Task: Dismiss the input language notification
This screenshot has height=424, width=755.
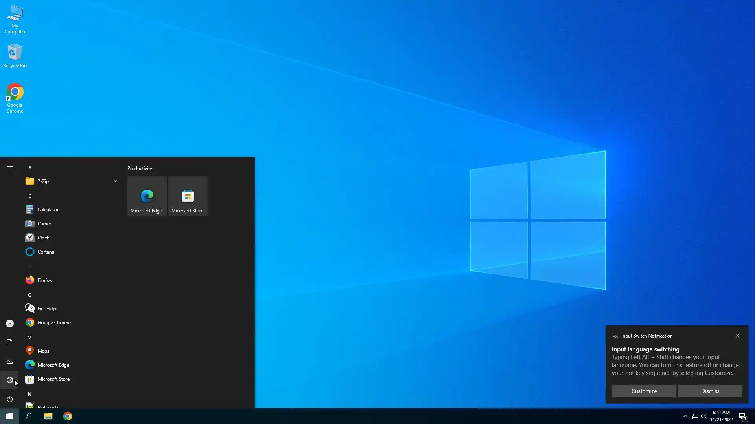Action: (710, 391)
